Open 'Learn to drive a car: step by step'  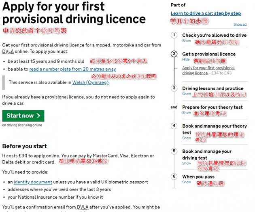coord(206,13)
